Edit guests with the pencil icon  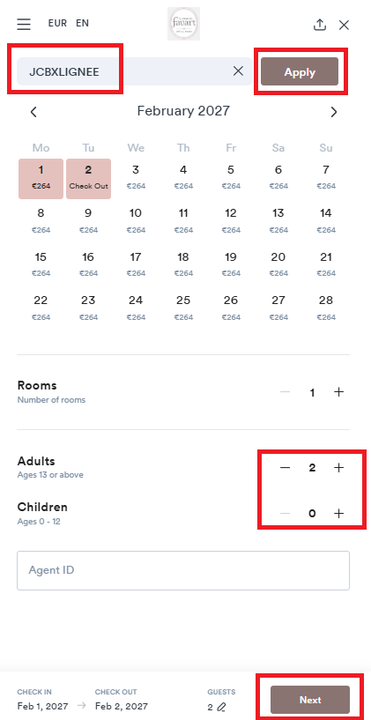(222, 707)
